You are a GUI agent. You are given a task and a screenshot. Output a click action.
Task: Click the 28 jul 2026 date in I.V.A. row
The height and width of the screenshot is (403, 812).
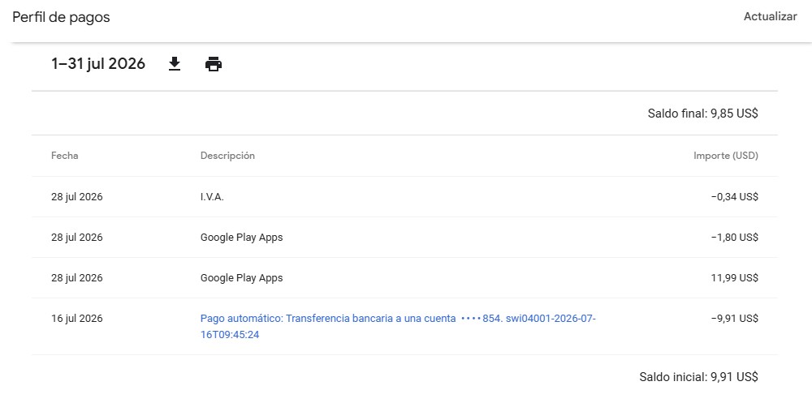point(76,196)
